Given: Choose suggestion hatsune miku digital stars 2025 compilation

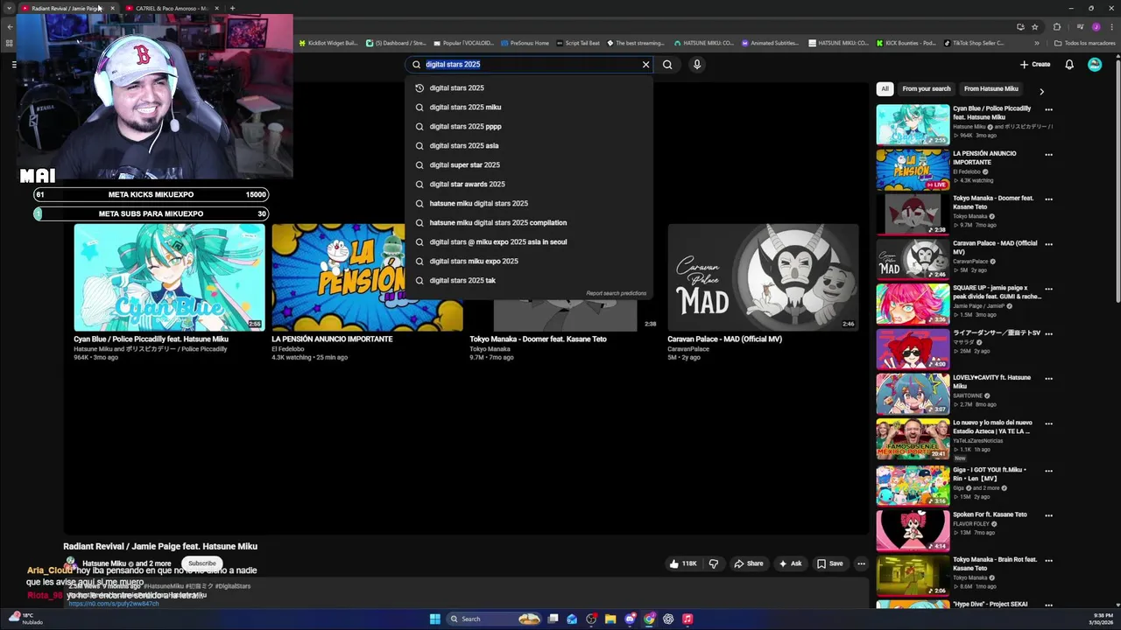Looking at the screenshot, I should click(x=530, y=222).
